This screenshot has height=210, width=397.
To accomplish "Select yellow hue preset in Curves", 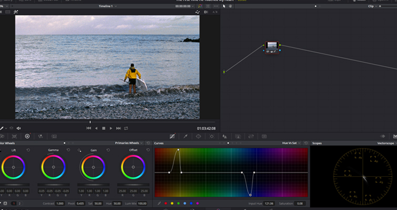I will [x=172, y=203].
